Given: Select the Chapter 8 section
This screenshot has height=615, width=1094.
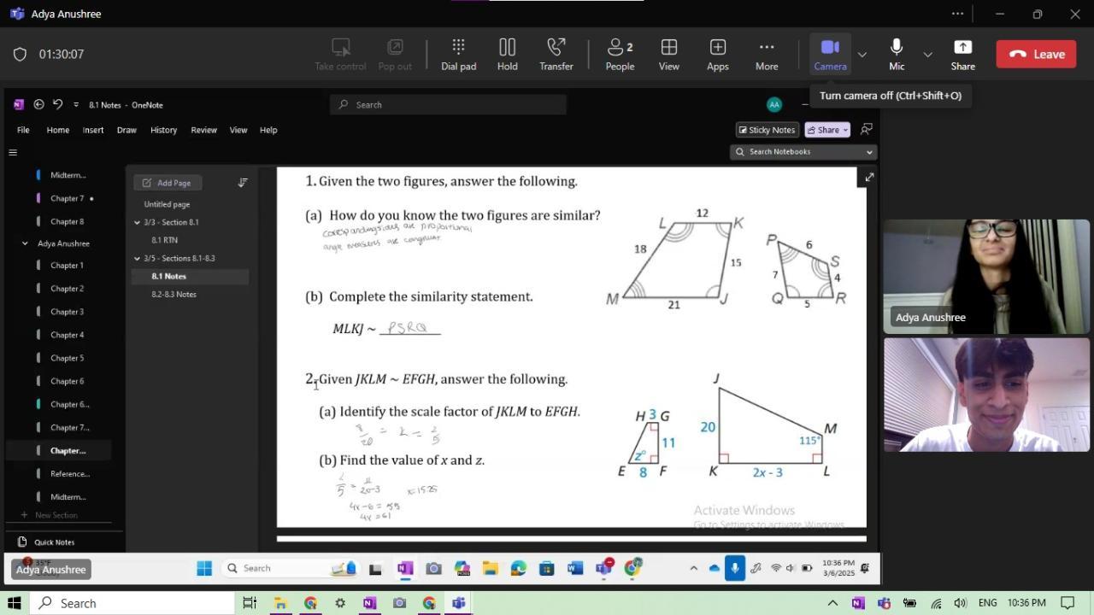Looking at the screenshot, I should click(67, 221).
